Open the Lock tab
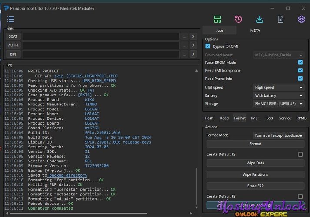Viewport: 310px width, 217px height. [x=270, y=118]
